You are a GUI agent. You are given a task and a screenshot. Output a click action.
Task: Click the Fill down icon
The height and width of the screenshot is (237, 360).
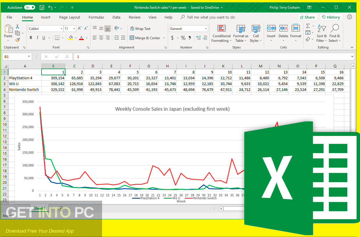[308, 33]
